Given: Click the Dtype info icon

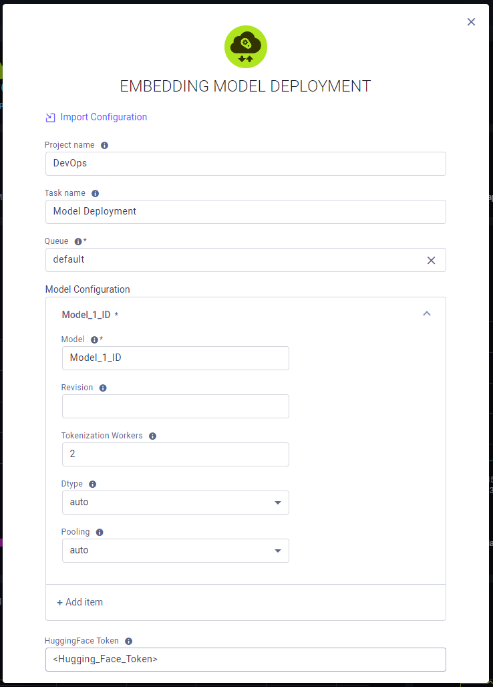Looking at the screenshot, I should [x=92, y=484].
